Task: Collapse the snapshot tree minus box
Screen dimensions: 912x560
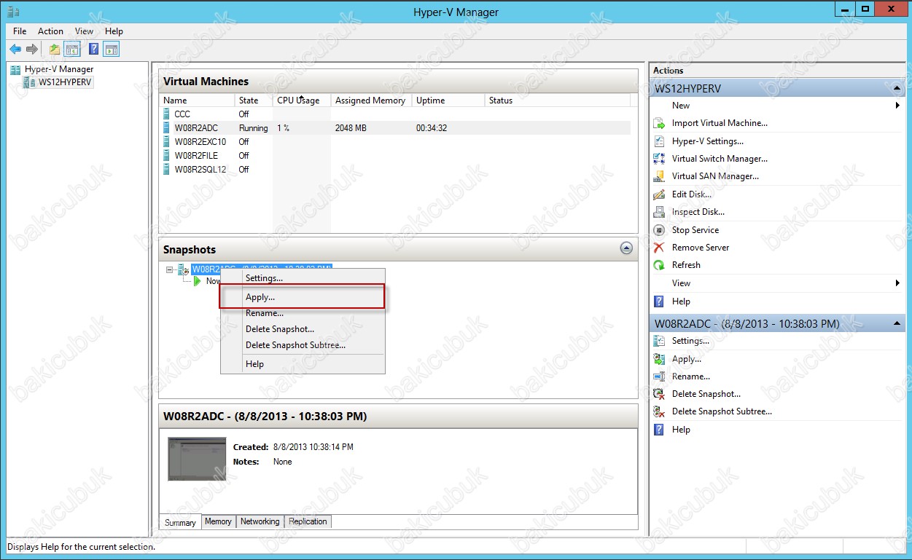Action: click(x=170, y=269)
